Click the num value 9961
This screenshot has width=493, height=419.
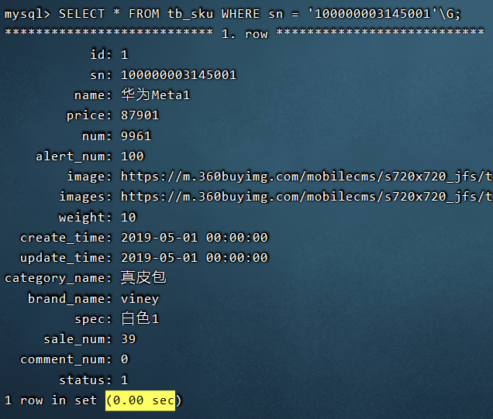[x=136, y=136]
